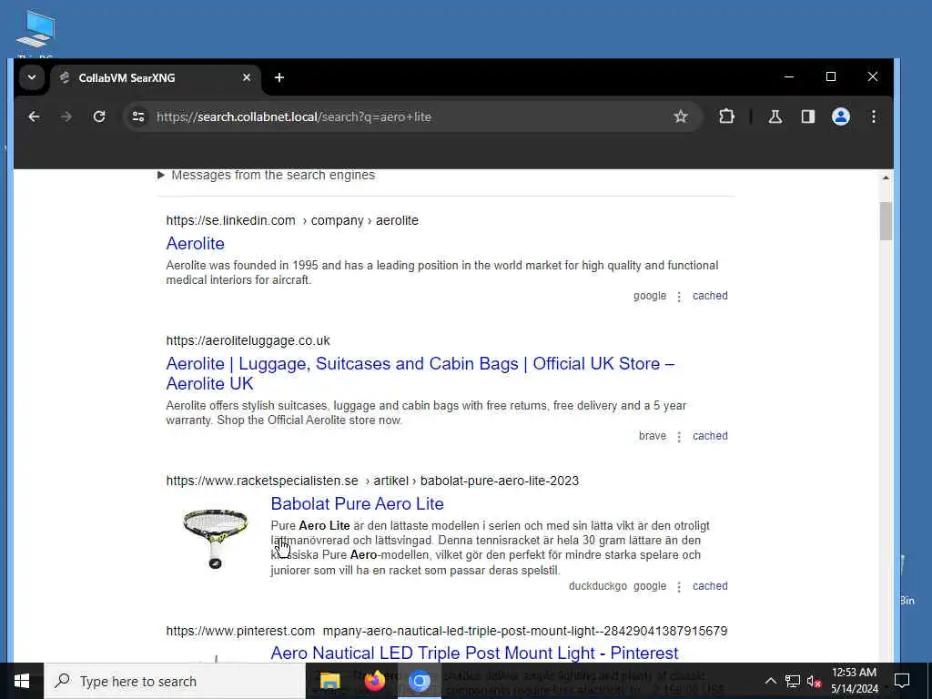The height and width of the screenshot is (699, 932).
Task: Open the Chrome profile avatar
Action: pos(840,116)
